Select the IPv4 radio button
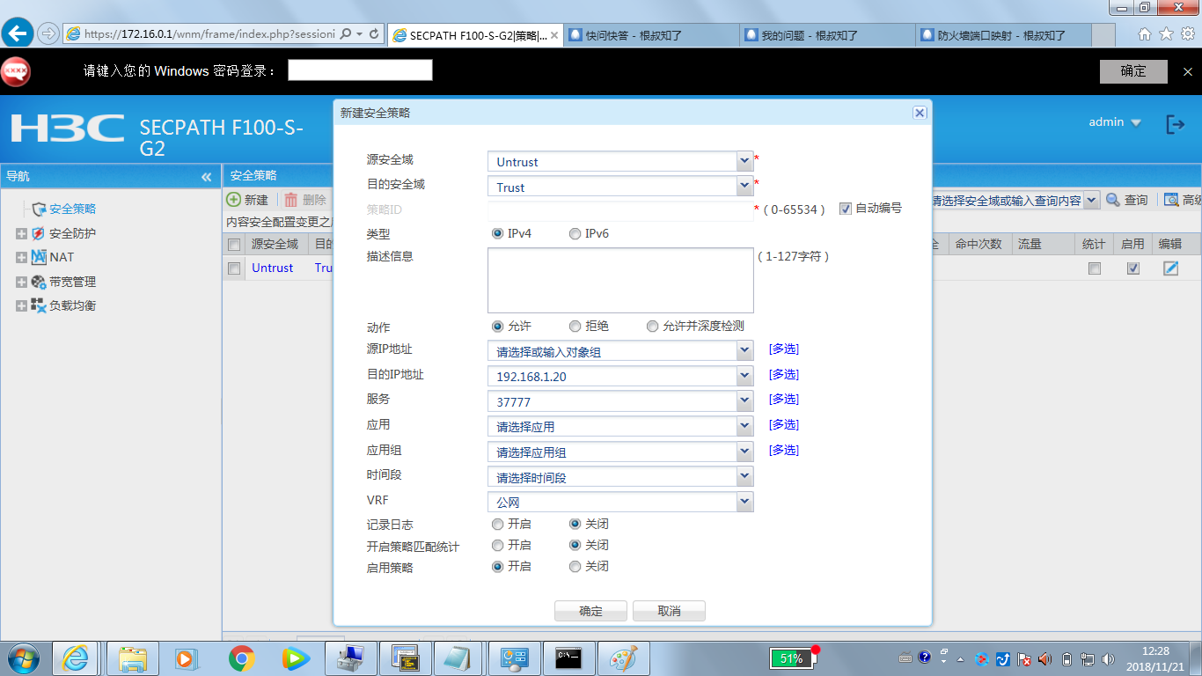The width and height of the screenshot is (1202, 676). [498, 234]
